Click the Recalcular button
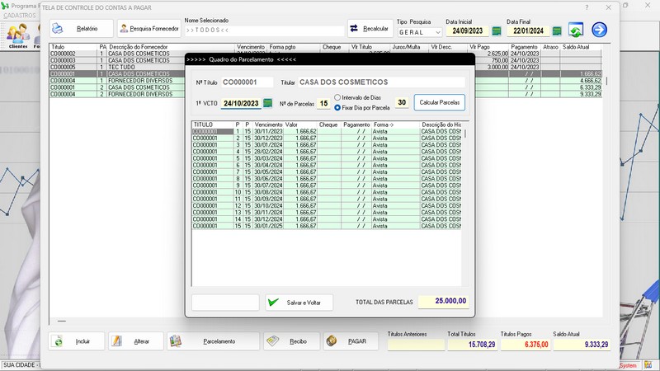Screen dimensions: 660x371 (x=370, y=28)
